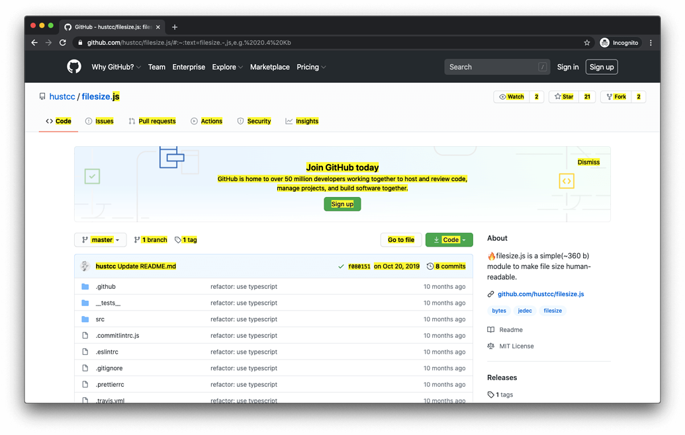Click the repository book icon beside hustcc
Screen dimensions: 685x435
coord(42,97)
